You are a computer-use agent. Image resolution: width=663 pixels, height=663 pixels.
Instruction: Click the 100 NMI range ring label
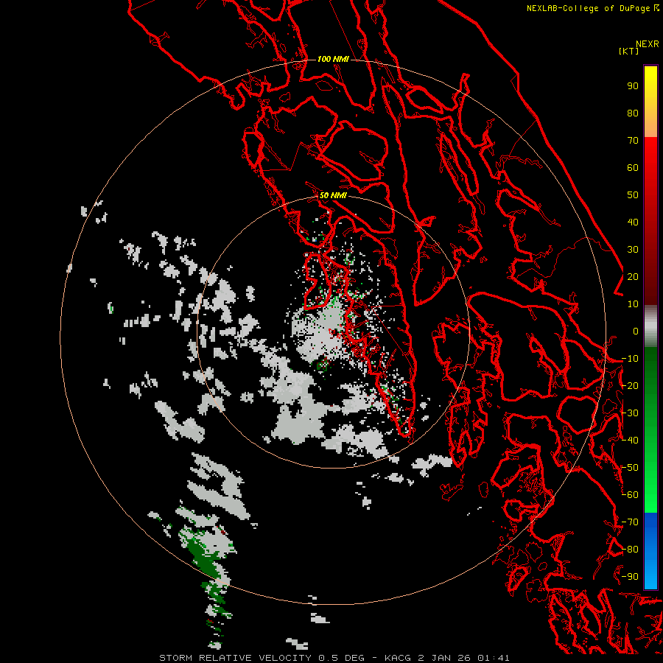333,59
